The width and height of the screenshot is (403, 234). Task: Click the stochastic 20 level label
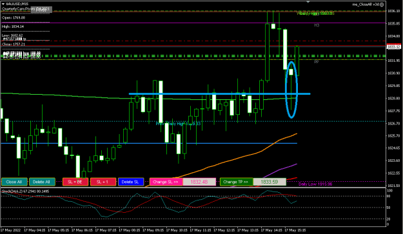(389, 219)
